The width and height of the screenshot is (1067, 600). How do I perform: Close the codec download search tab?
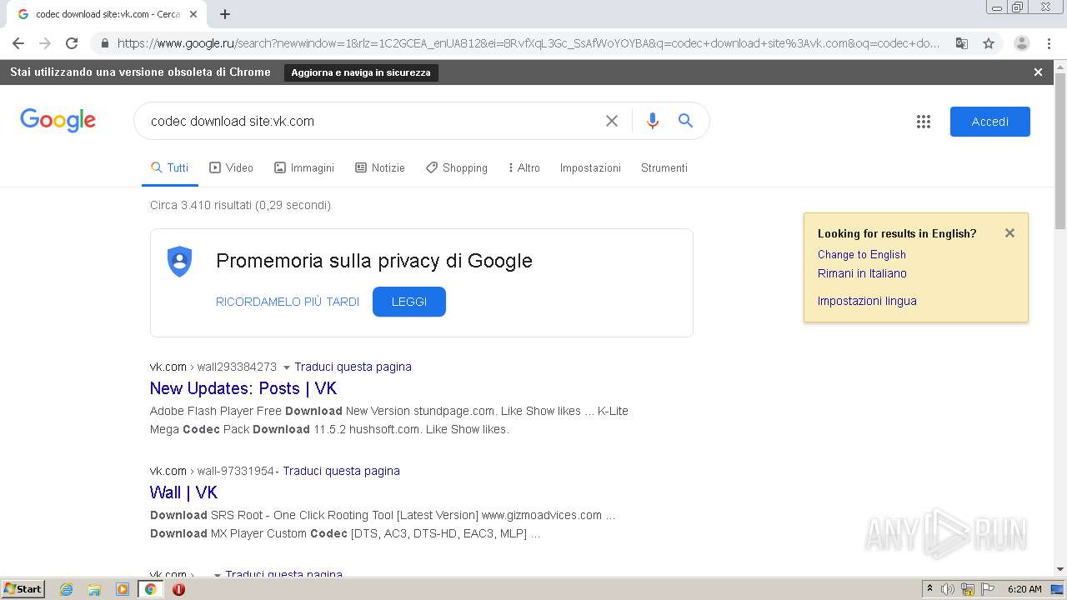(x=193, y=14)
